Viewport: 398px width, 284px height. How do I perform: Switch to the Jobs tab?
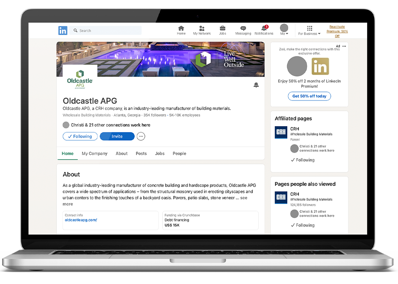pyautogui.click(x=159, y=154)
